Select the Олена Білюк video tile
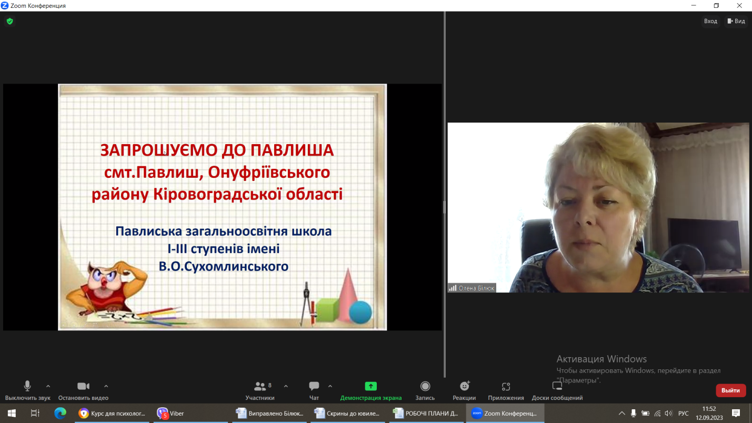The width and height of the screenshot is (752, 423). (x=598, y=207)
